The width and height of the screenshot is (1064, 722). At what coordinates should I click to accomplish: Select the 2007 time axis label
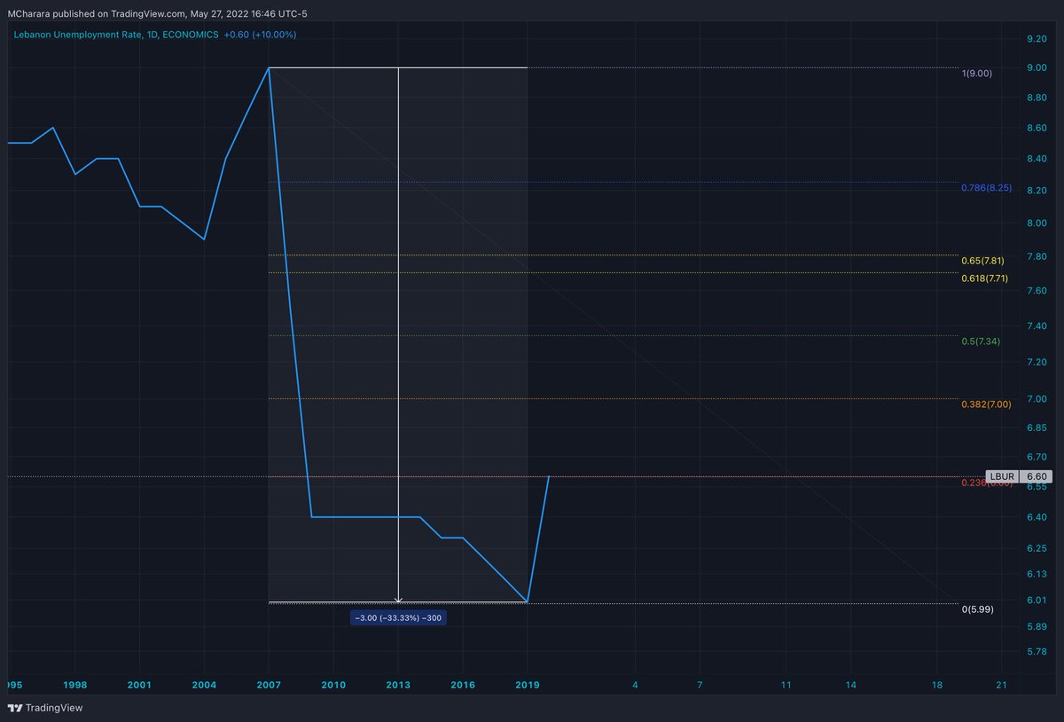pos(269,685)
